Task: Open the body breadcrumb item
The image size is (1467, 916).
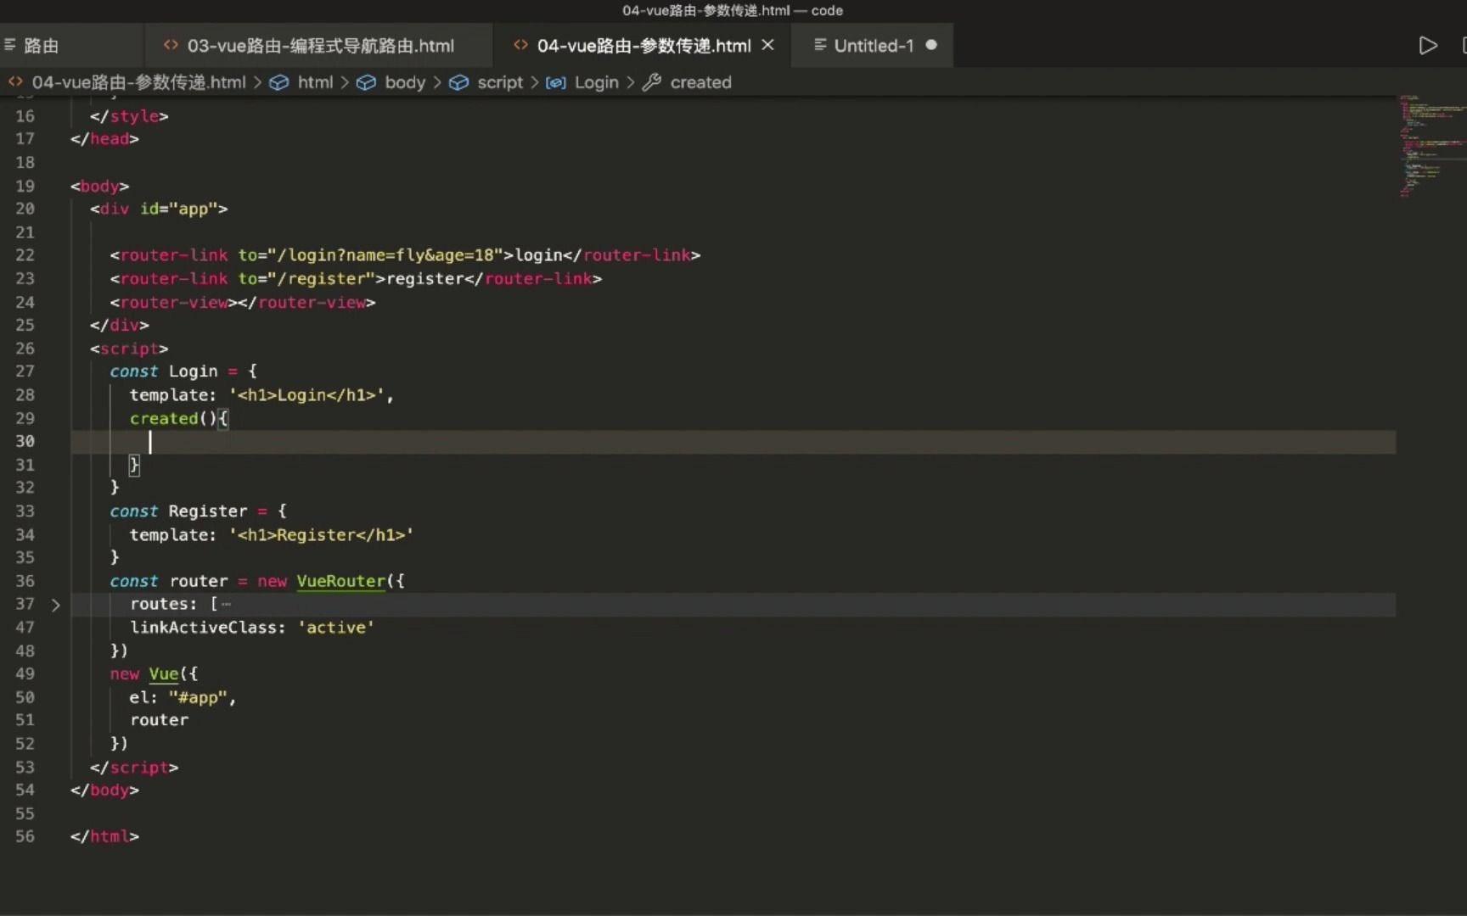Action: 404,82
